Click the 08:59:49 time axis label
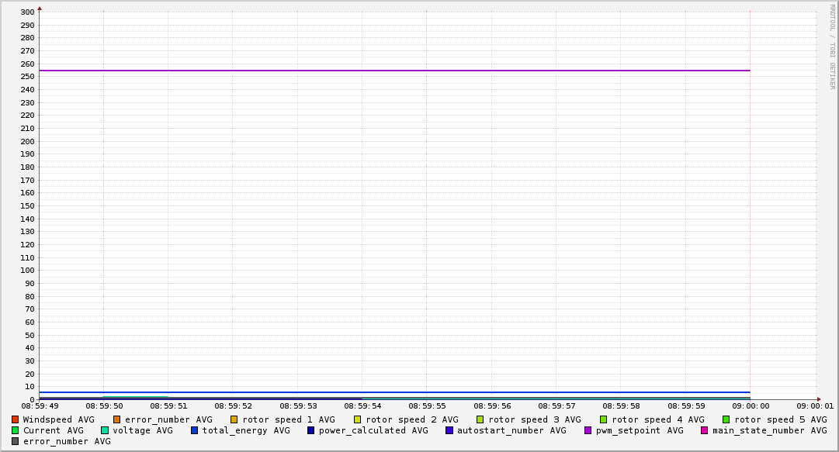The height and width of the screenshot is (452, 839). click(x=40, y=405)
